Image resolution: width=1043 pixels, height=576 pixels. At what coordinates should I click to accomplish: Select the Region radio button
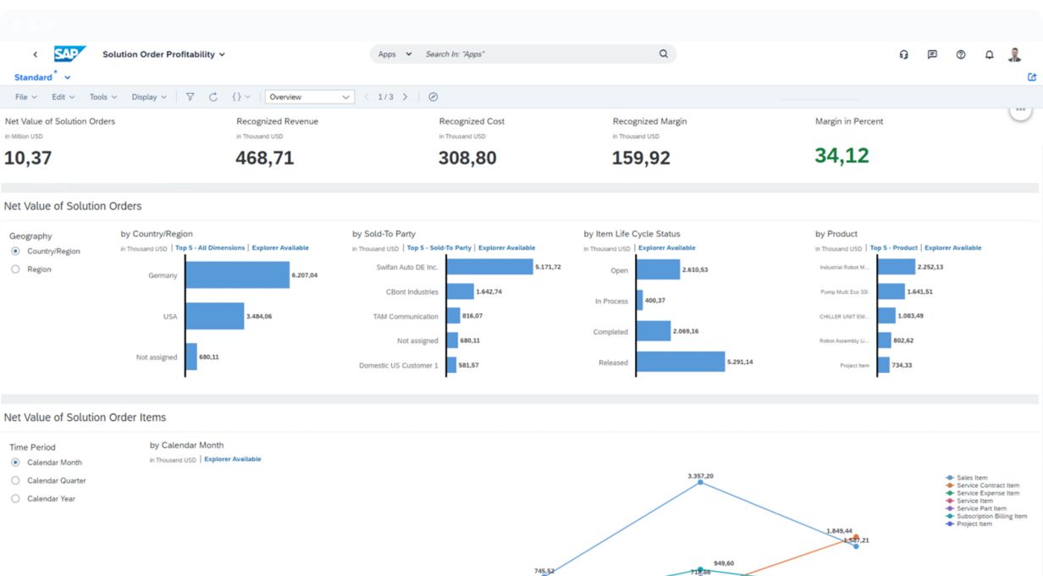15,269
